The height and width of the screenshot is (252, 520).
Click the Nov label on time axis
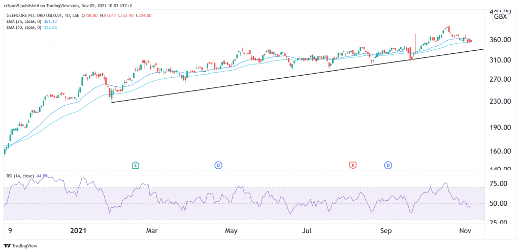(x=464, y=231)
